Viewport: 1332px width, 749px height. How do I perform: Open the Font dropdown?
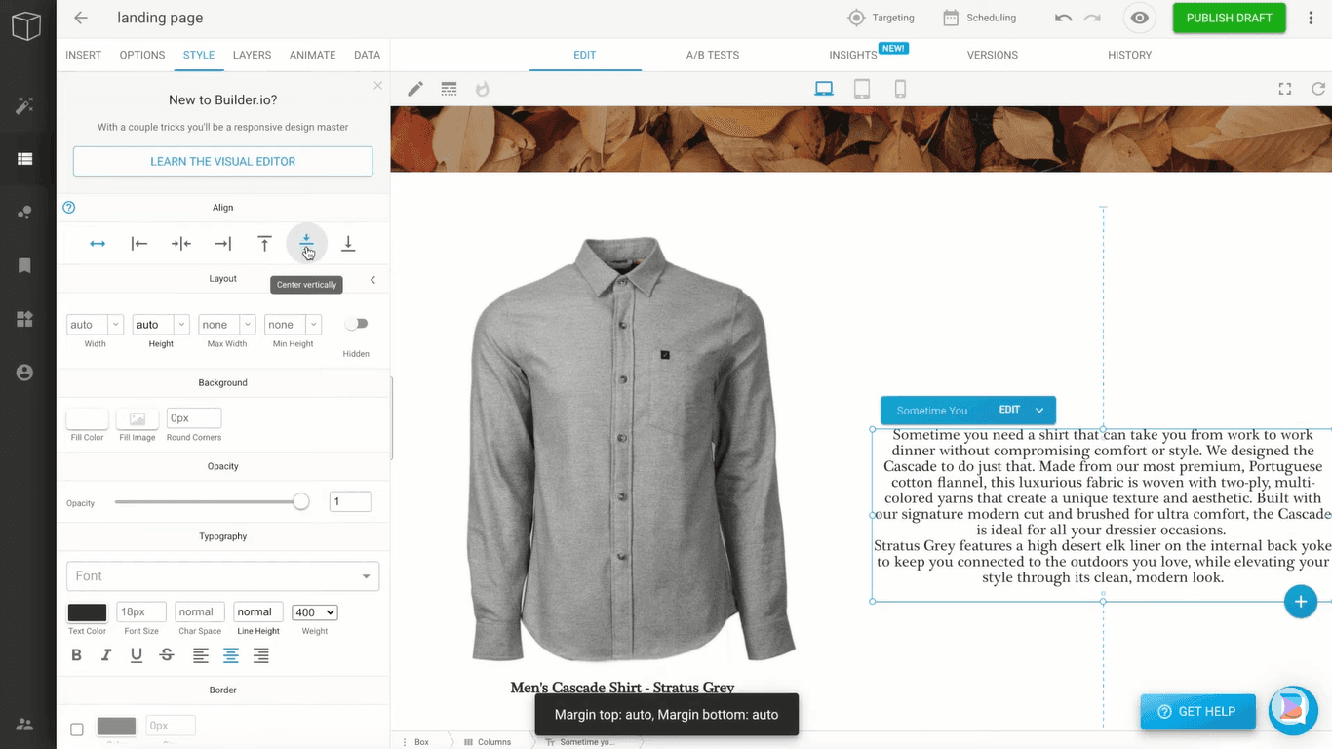pos(222,576)
